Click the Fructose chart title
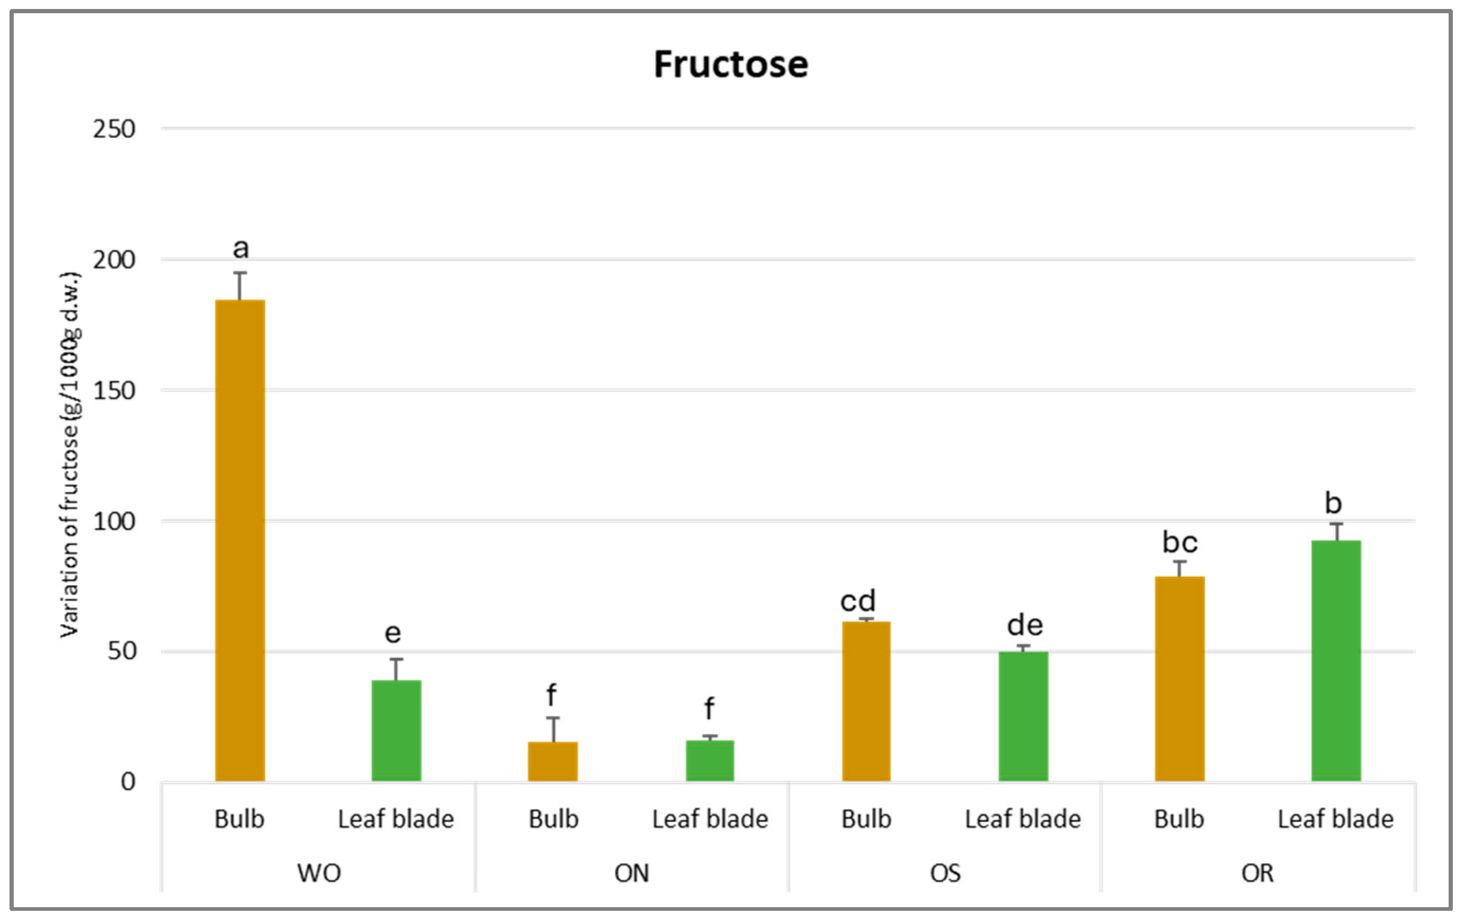 (731, 64)
